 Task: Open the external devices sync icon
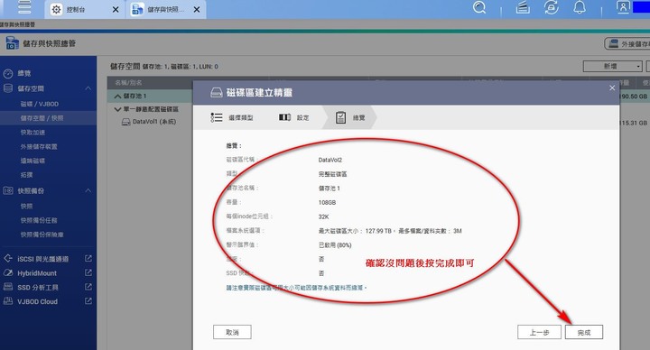click(x=552, y=7)
